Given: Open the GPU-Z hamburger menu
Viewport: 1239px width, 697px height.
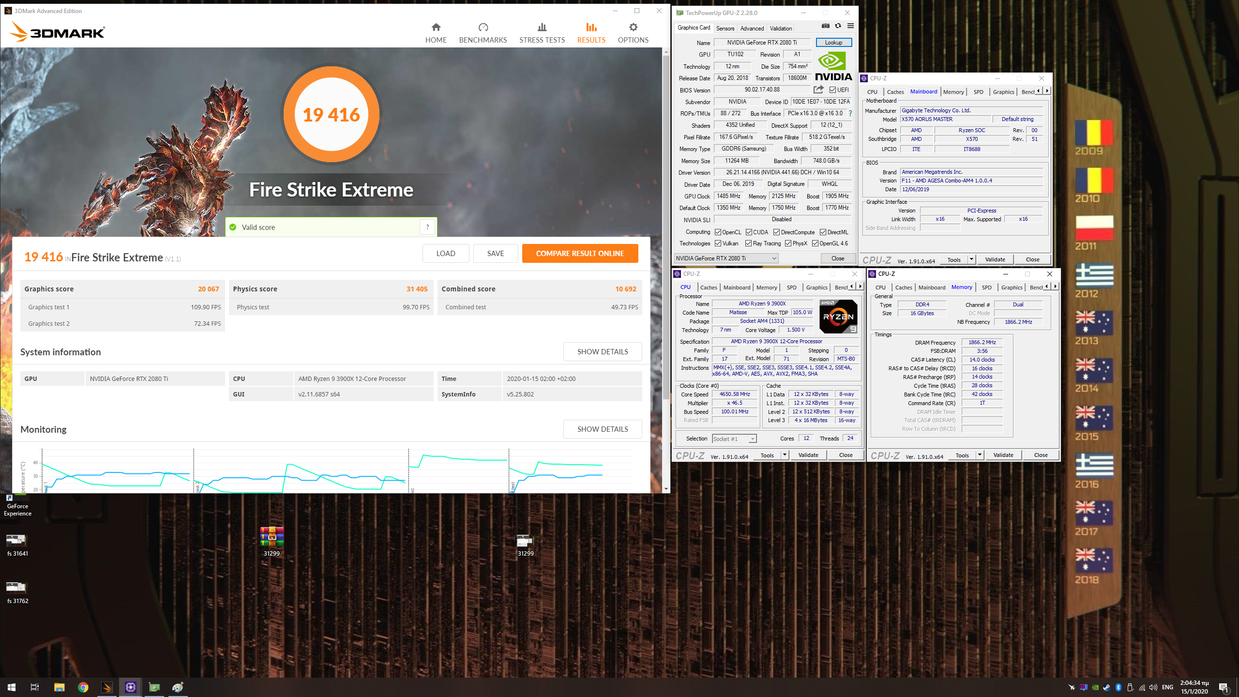Looking at the screenshot, I should [850, 26].
